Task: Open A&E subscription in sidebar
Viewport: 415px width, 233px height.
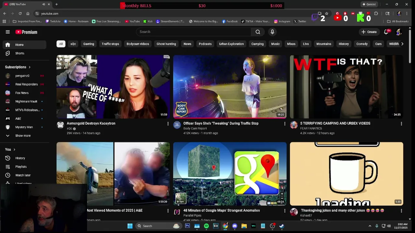Action: click(25, 118)
